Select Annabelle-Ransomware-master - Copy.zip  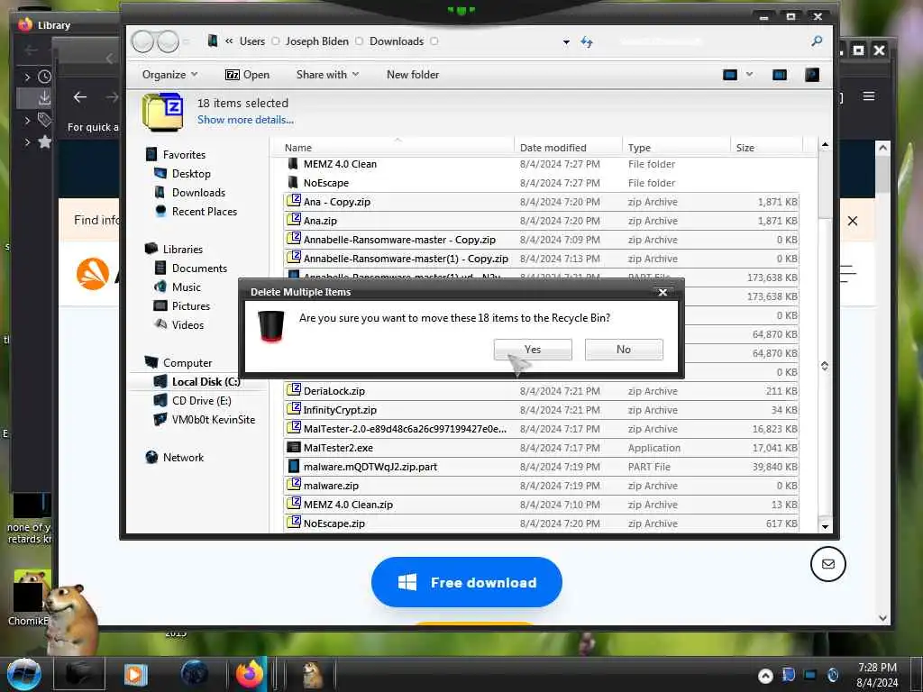pyautogui.click(x=399, y=240)
